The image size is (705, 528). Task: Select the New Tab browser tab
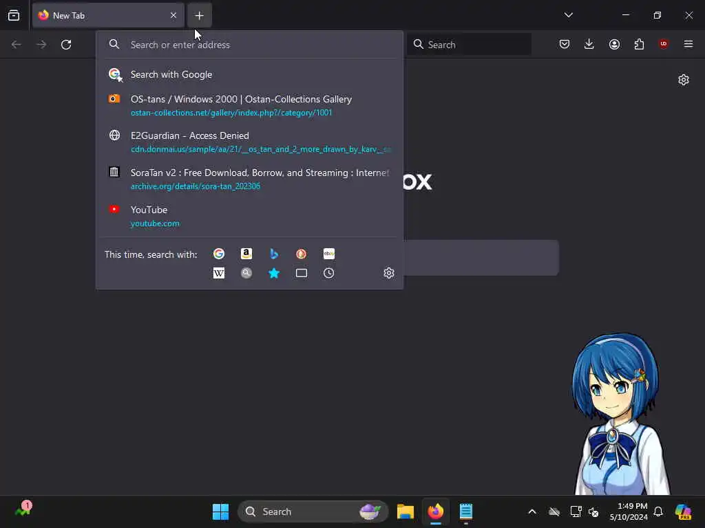[108, 15]
